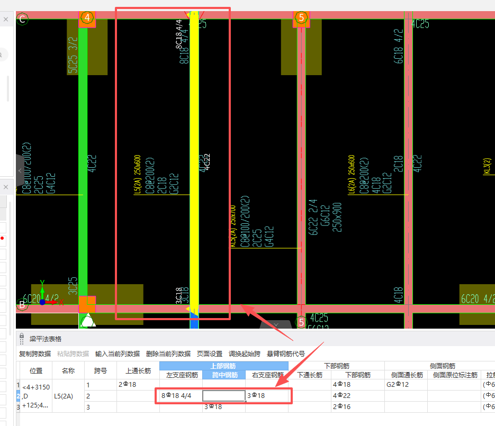Click the 上通长筋 column header
495x426 pixels.
pyautogui.click(x=138, y=371)
